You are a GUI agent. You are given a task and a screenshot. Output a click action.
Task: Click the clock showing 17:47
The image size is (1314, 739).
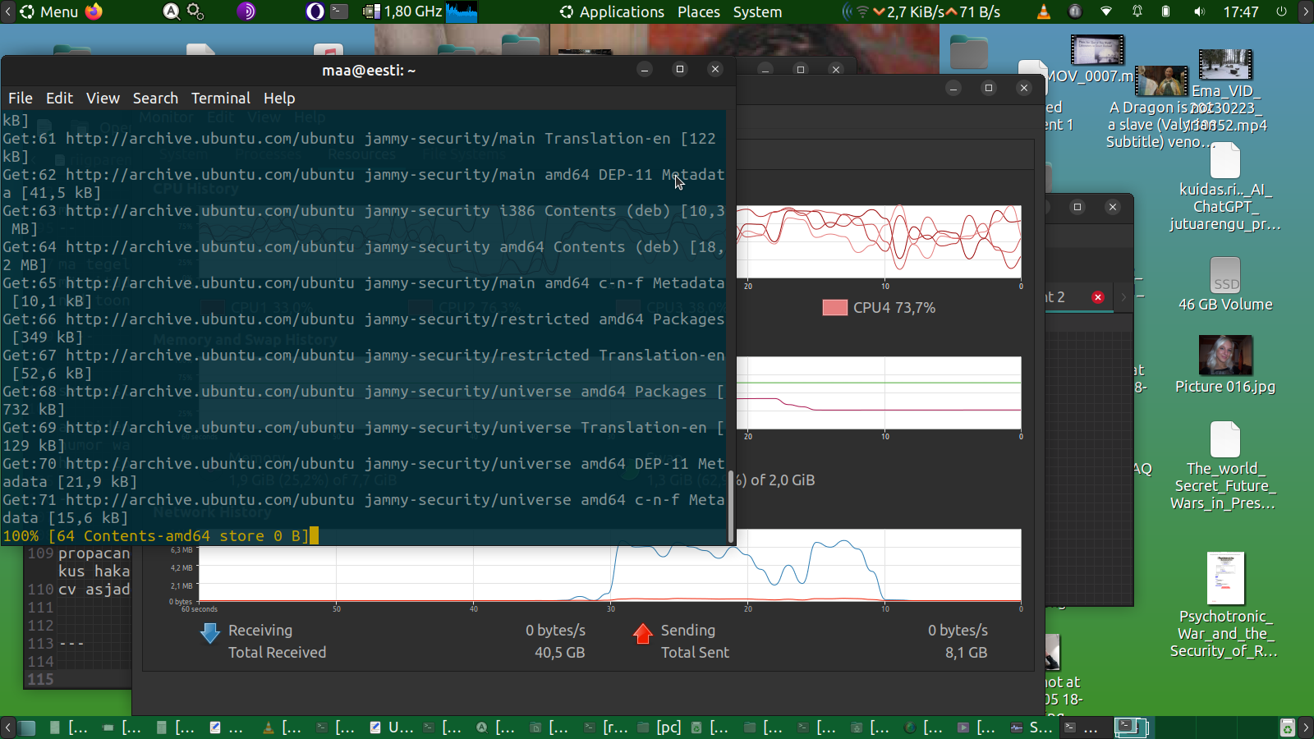(1241, 11)
